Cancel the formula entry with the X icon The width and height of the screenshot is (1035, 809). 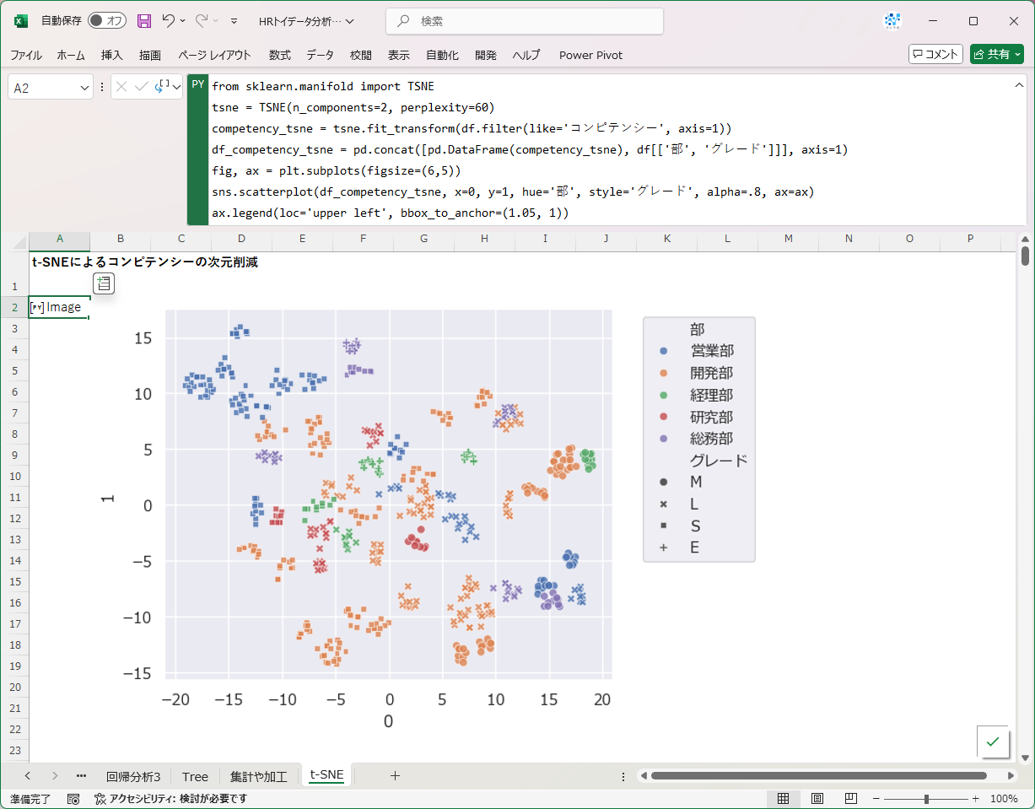(x=122, y=86)
